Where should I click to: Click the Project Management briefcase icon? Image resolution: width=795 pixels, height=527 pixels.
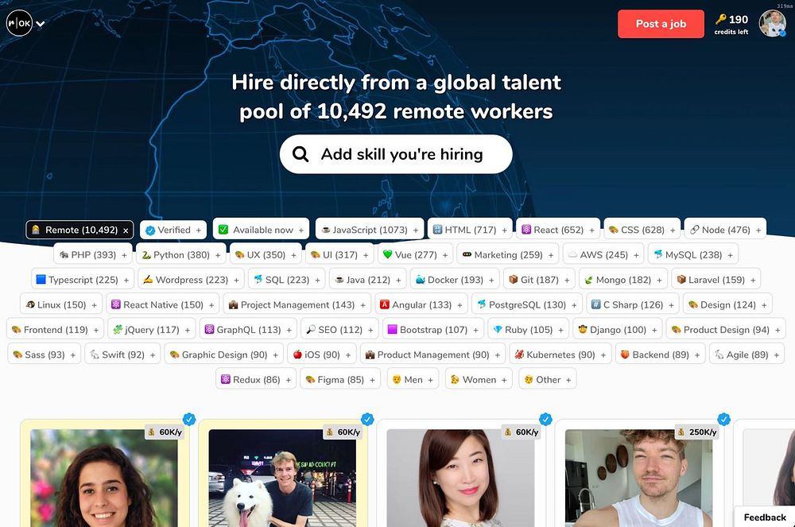point(233,304)
